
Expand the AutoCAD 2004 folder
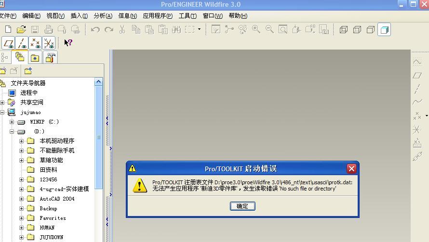[21, 199]
